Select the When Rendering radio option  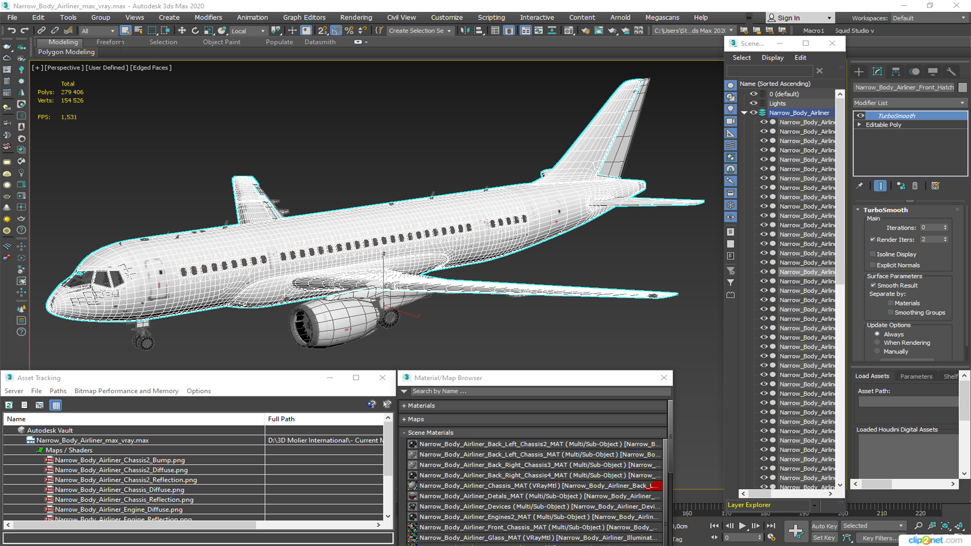tap(877, 343)
